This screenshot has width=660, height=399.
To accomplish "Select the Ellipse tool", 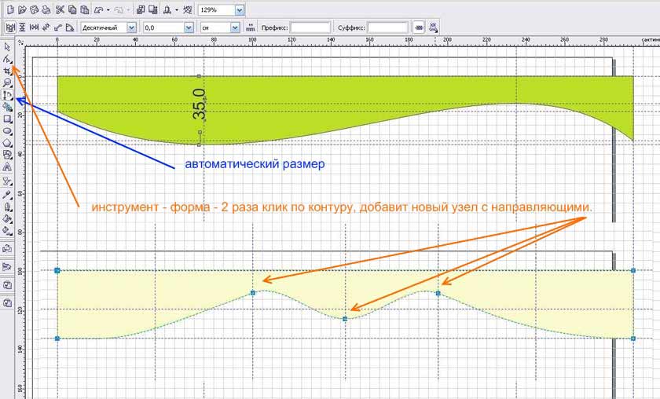I will (7, 130).
